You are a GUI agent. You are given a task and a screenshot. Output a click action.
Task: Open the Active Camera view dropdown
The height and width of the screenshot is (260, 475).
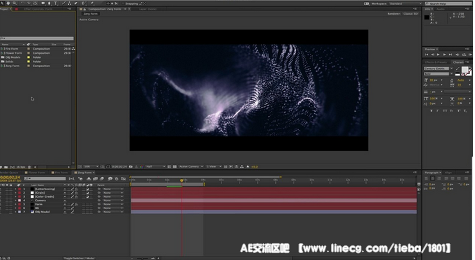(x=191, y=166)
